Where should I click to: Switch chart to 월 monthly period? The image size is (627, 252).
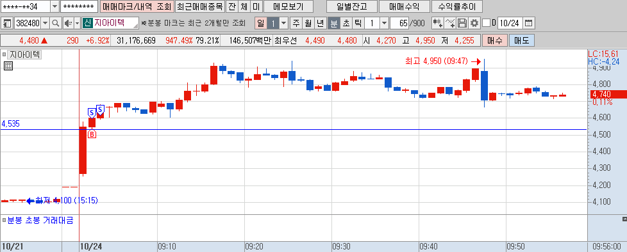pos(308,23)
